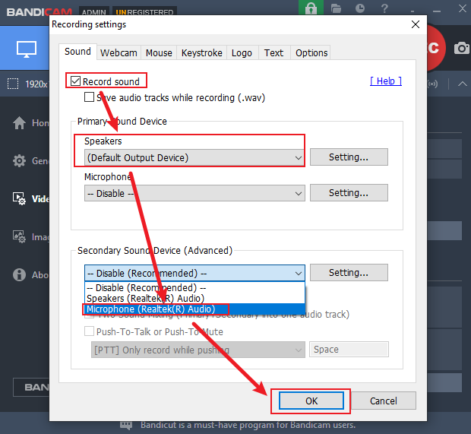
Task: Click the Space hotkey input field
Action: pos(349,349)
